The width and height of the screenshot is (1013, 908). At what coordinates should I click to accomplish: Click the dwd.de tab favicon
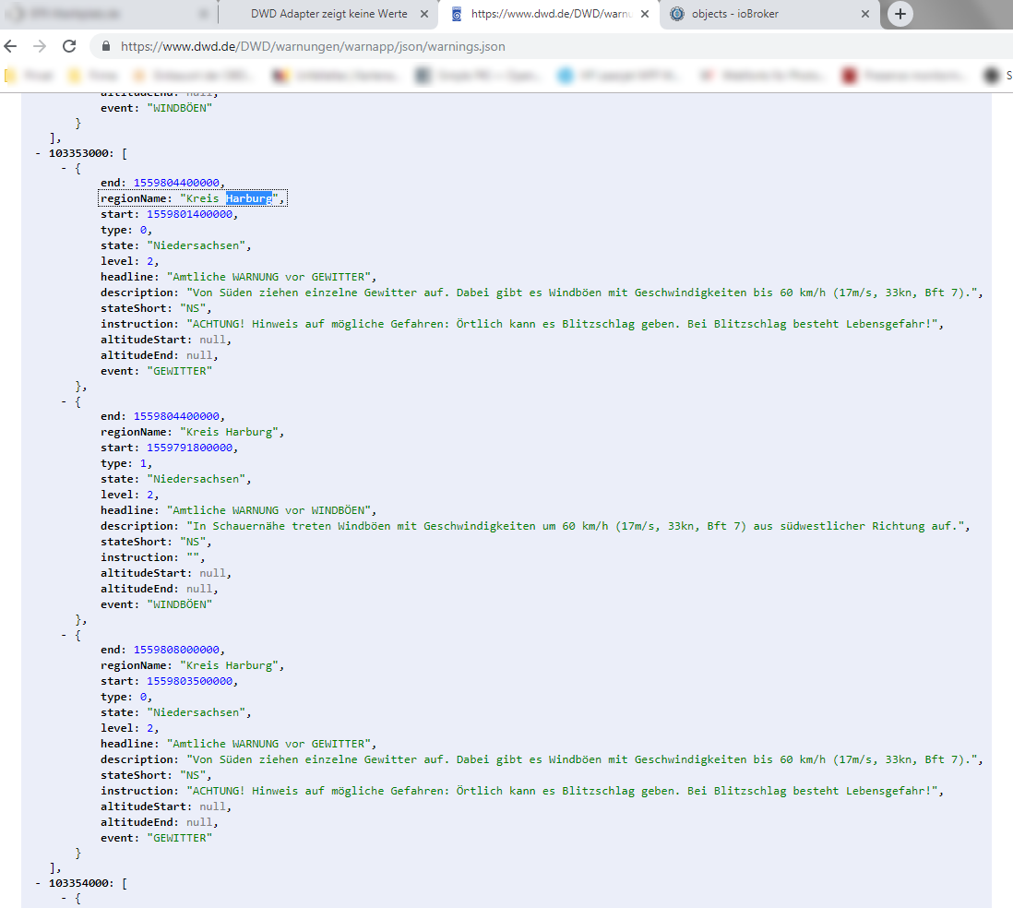coord(456,14)
